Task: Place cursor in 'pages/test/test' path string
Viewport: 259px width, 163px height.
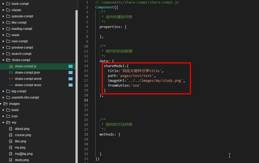Action: coord(136,76)
